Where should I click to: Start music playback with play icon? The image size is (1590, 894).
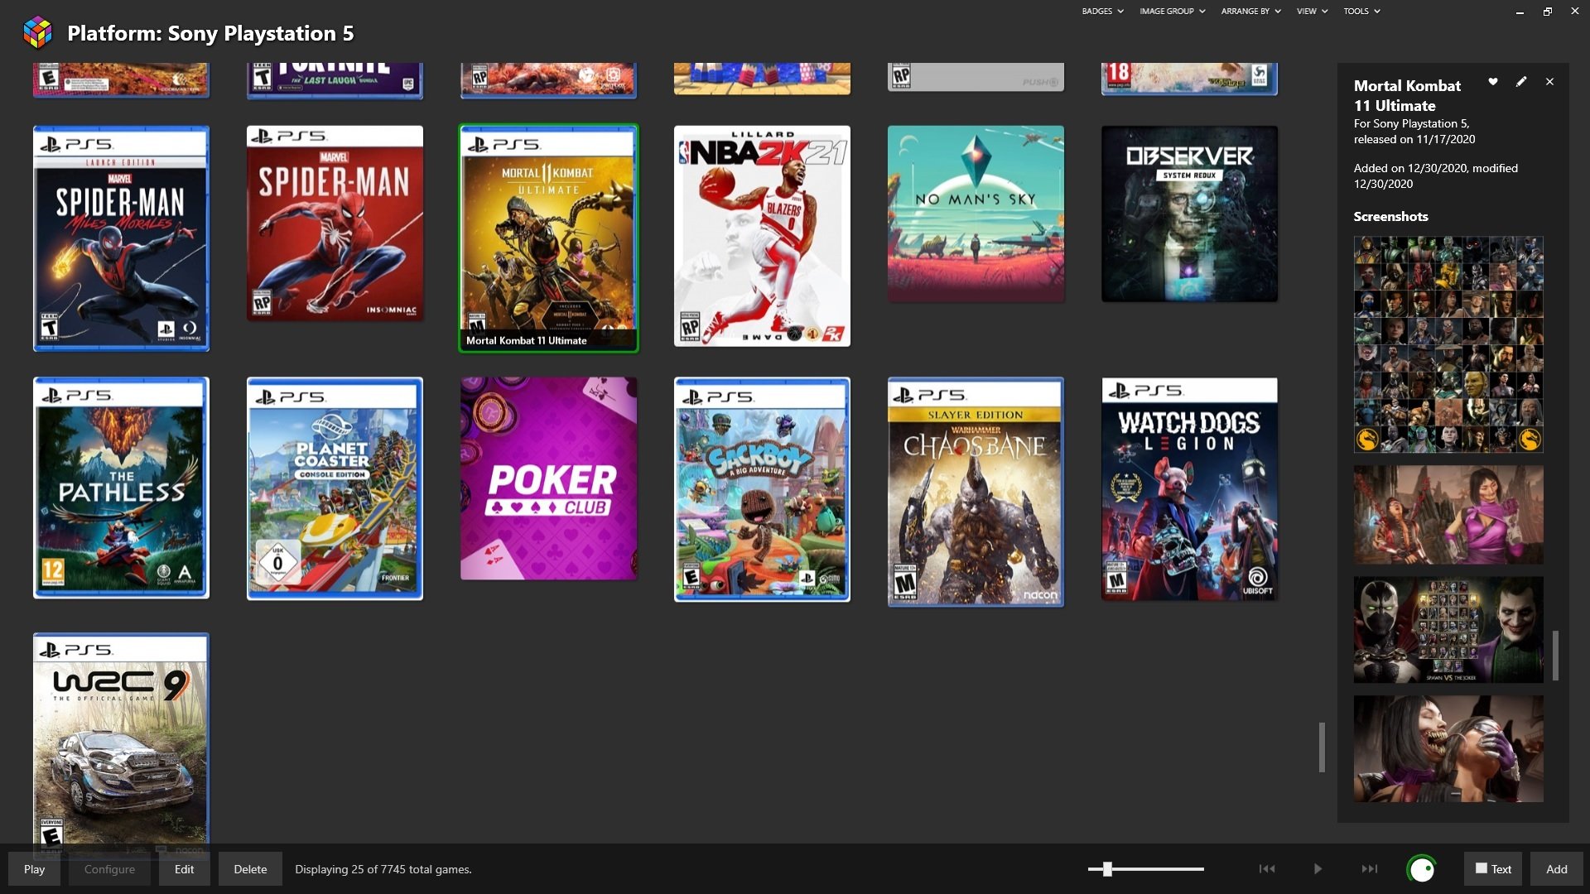[x=1318, y=869]
